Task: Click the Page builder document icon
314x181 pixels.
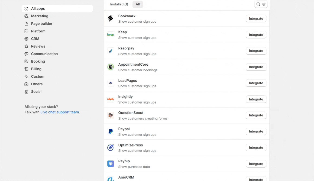Action: pos(27,24)
